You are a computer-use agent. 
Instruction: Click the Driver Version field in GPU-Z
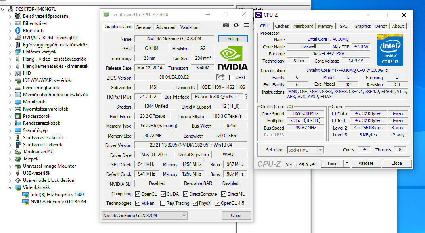pyautogui.click(x=191, y=145)
